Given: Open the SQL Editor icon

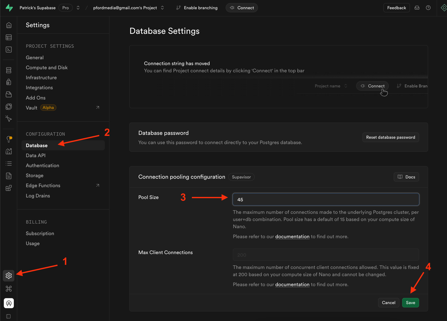Looking at the screenshot, I should [9, 49].
